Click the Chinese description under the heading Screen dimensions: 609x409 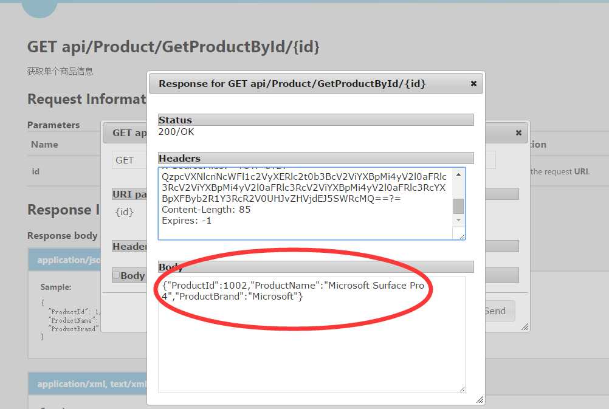point(60,71)
